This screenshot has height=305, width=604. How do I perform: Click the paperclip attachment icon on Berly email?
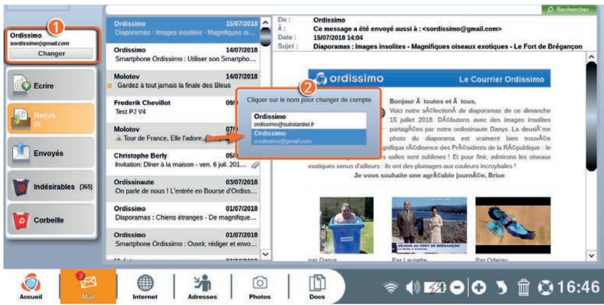[255, 165]
